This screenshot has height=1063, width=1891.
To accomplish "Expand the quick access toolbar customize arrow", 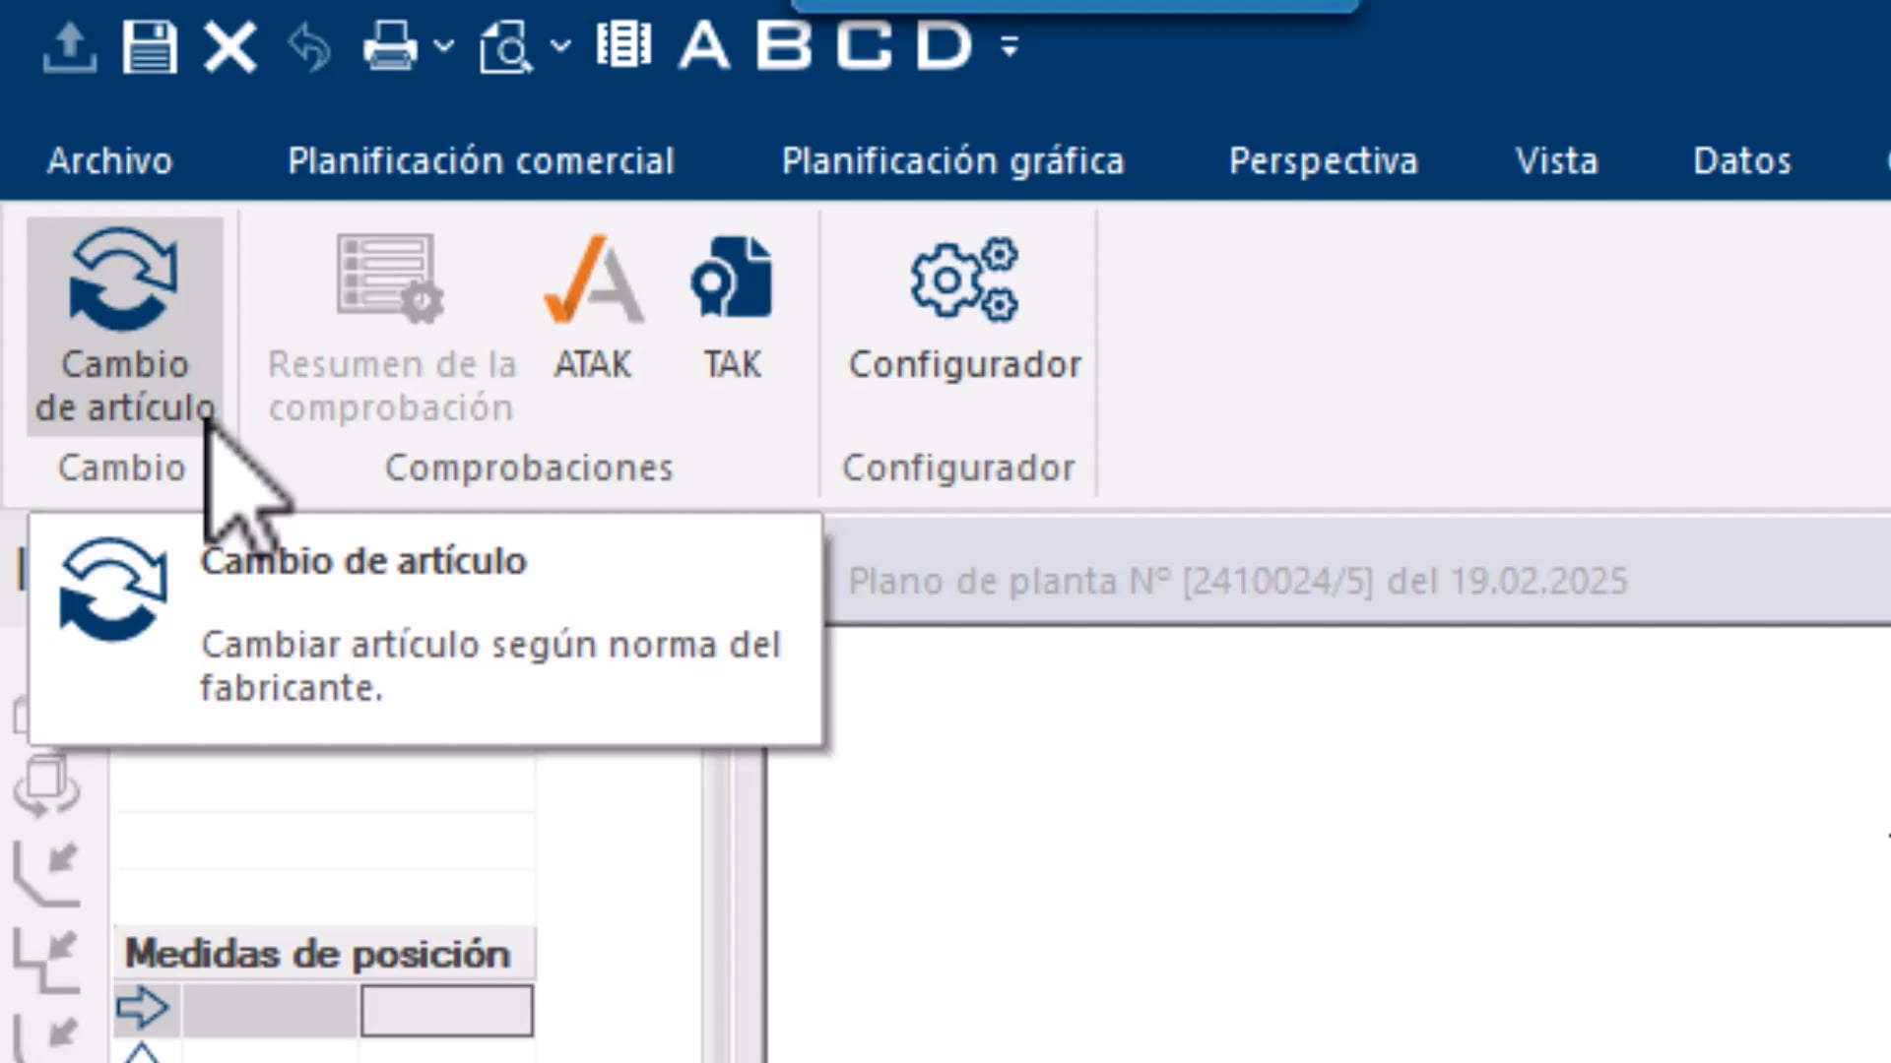I will tap(1010, 45).
